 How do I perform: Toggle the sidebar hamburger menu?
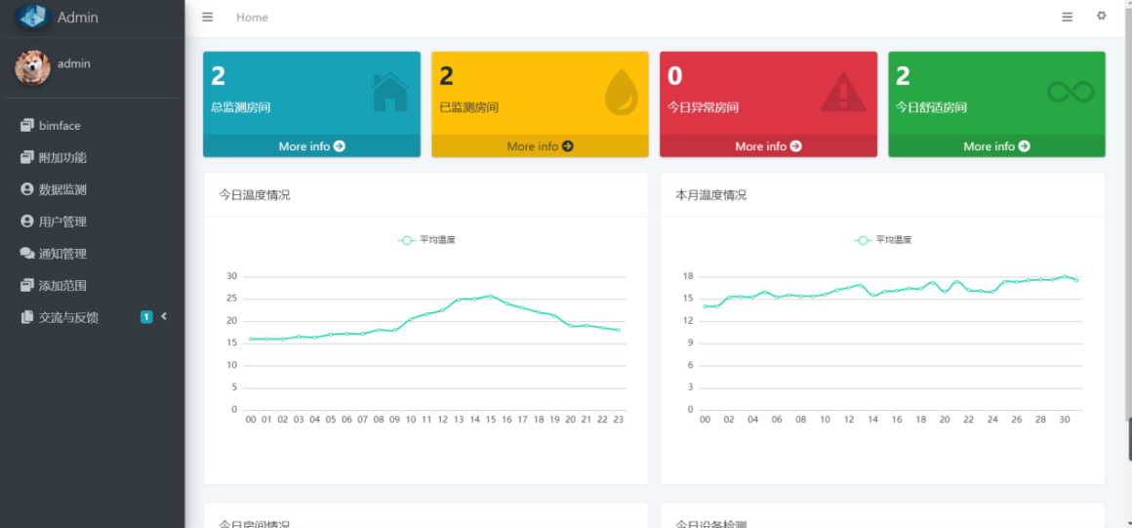(207, 18)
